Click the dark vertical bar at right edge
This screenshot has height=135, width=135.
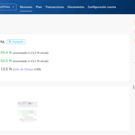point(134,87)
